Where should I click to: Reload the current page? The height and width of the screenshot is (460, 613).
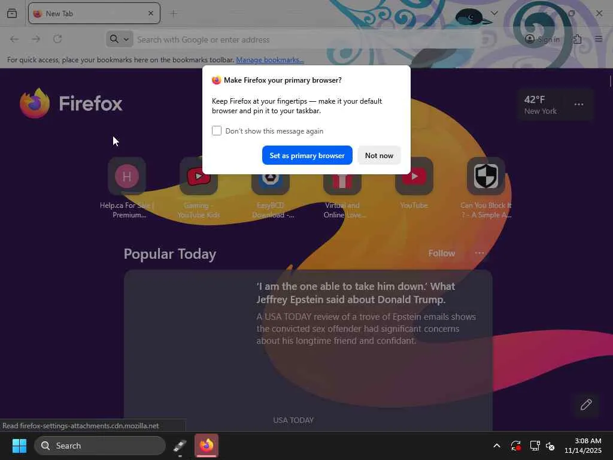point(57,39)
